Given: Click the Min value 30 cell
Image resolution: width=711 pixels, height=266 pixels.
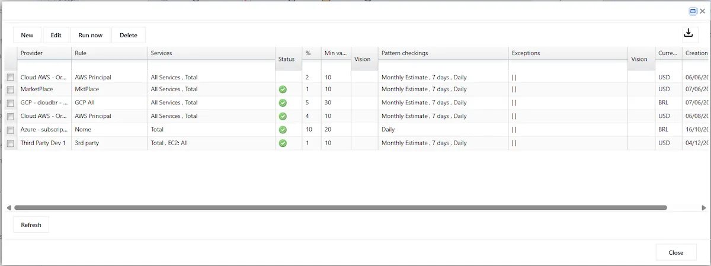Looking at the screenshot, I should 336,102.
